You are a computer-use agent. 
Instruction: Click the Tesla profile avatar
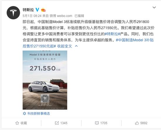coord(13,13)
